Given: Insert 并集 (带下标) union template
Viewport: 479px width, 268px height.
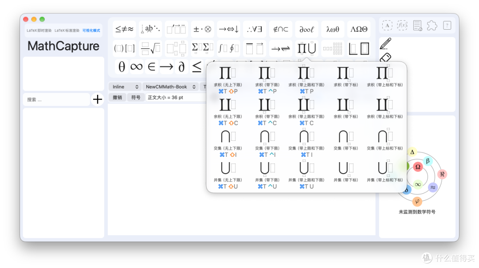Looking at the screenshot, I should pyautogui.click(x=346, y=173).
